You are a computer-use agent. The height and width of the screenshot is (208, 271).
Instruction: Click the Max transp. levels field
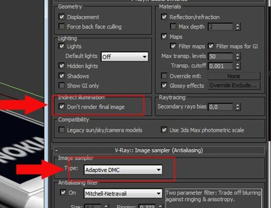click(x=220, y=56)
